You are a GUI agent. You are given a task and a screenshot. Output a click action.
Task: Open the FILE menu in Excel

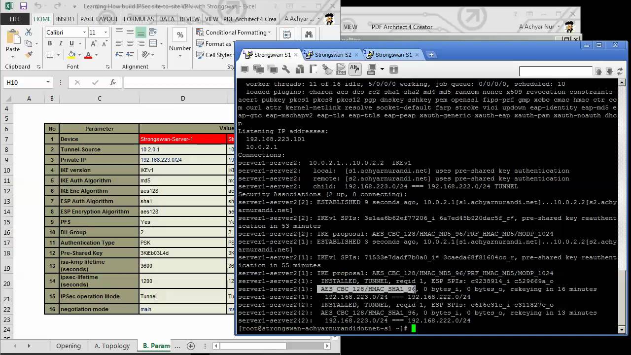point(15,19)
